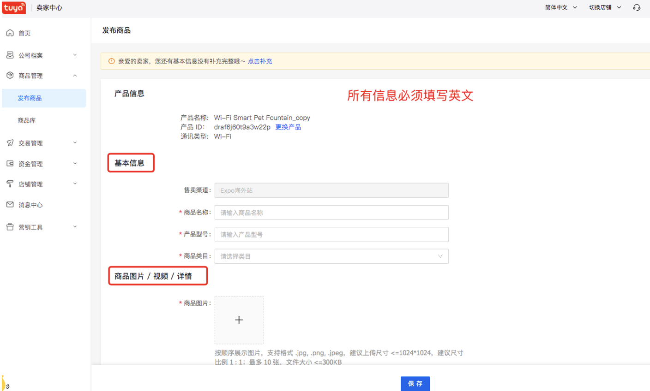Click the 营销工具 gift icon
This screenshot has width=650, height=391.
[10, 227]
